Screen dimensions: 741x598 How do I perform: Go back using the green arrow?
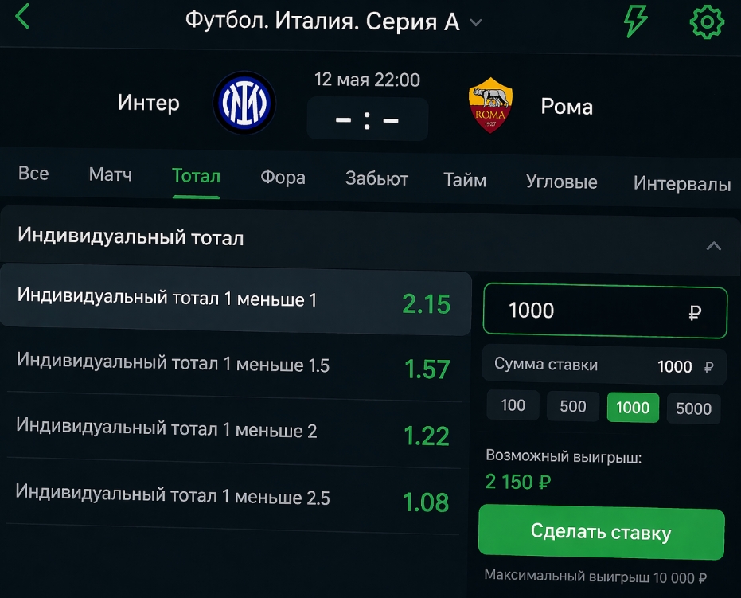pos(22,17)
